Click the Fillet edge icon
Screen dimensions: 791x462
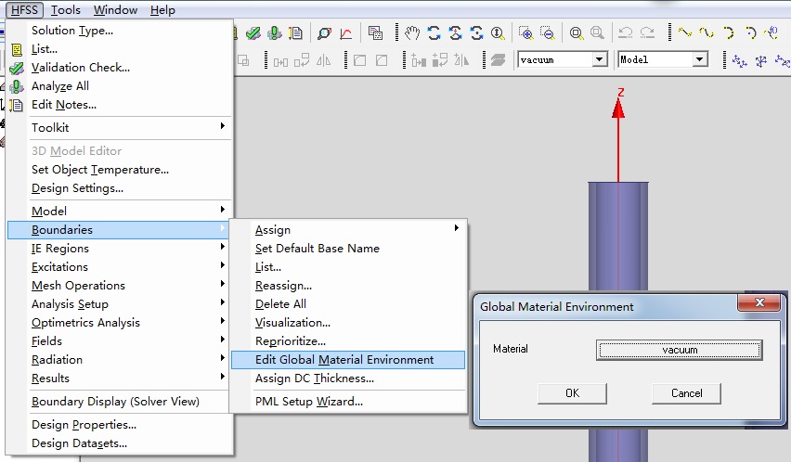(x=359, y=61)
